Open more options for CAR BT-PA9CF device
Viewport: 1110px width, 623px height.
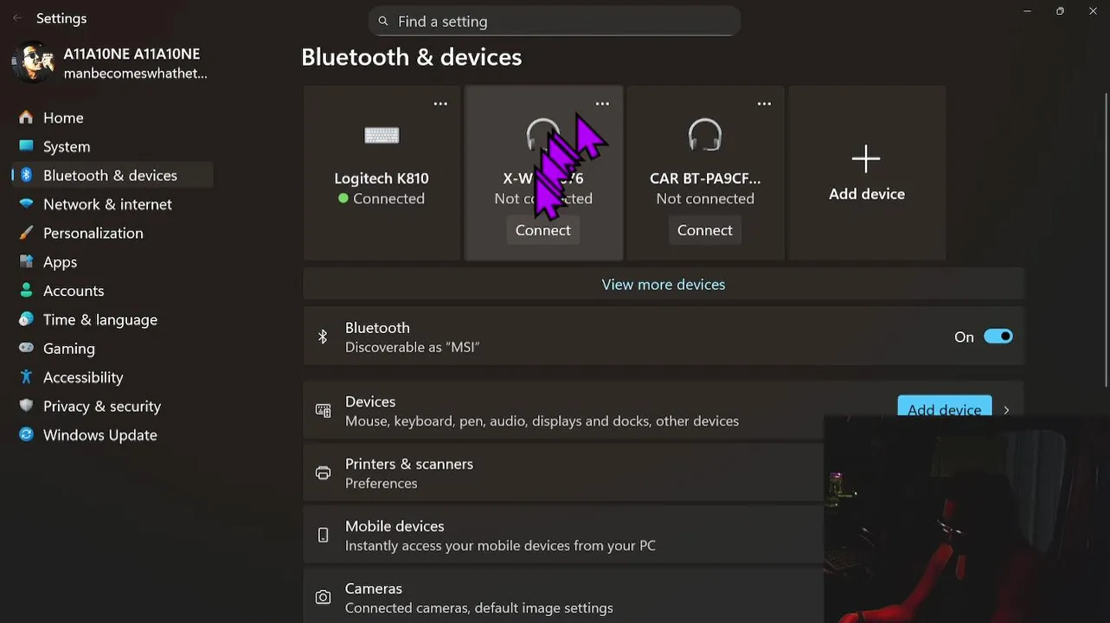764,104
